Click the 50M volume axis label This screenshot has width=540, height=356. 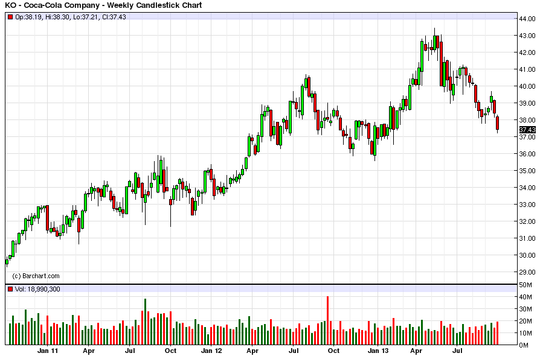(526, 285)
